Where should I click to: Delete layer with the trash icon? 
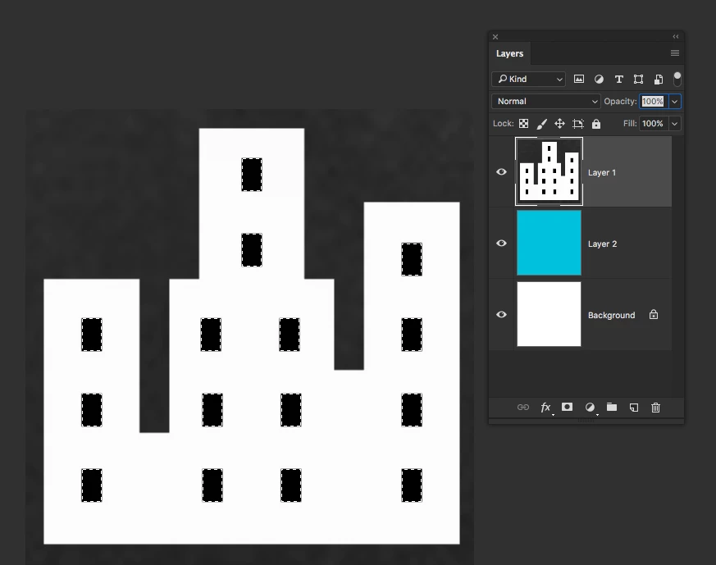pos(655,408)
